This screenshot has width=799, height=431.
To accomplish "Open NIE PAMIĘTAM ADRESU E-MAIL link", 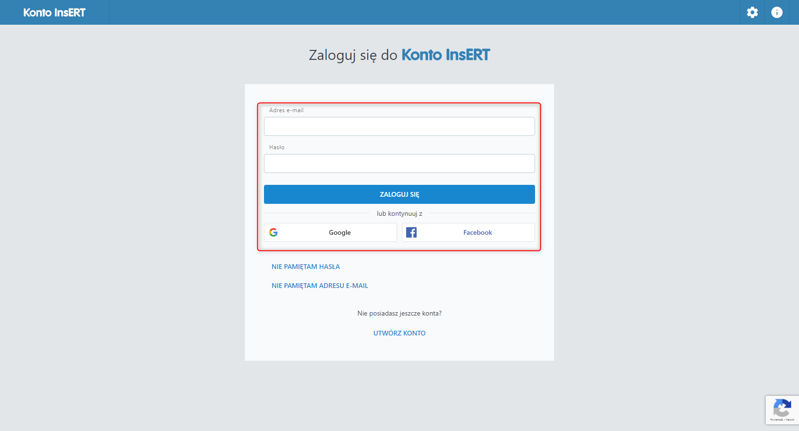I will [320, 286].
